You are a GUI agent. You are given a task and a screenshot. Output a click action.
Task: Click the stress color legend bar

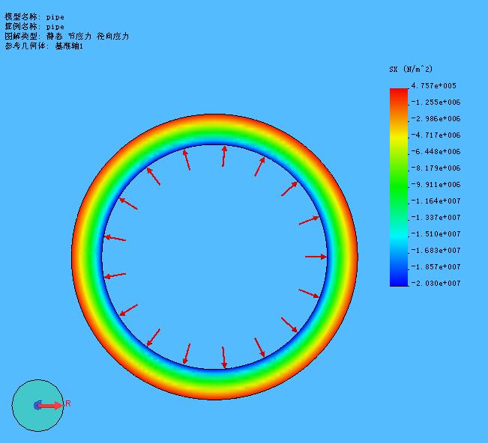[399, 187]
